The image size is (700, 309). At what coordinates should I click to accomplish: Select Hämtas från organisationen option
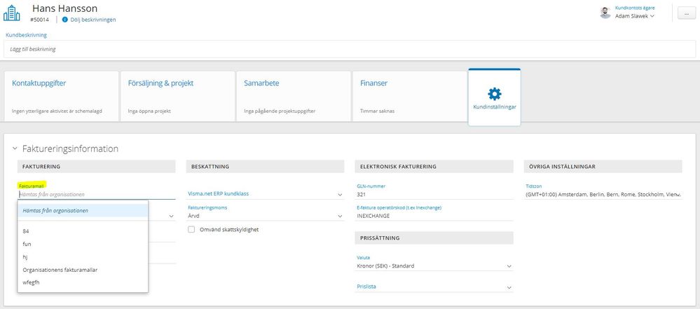coord(83,210)
